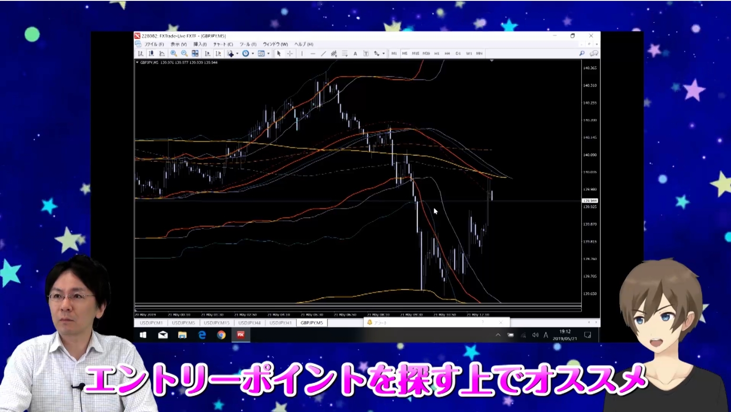Switch timeframe to W1
This screenshot has width=731, height=412.
tap(469, 53)
